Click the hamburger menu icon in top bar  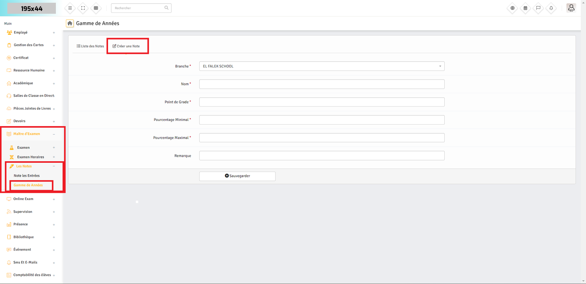point(70,8)
